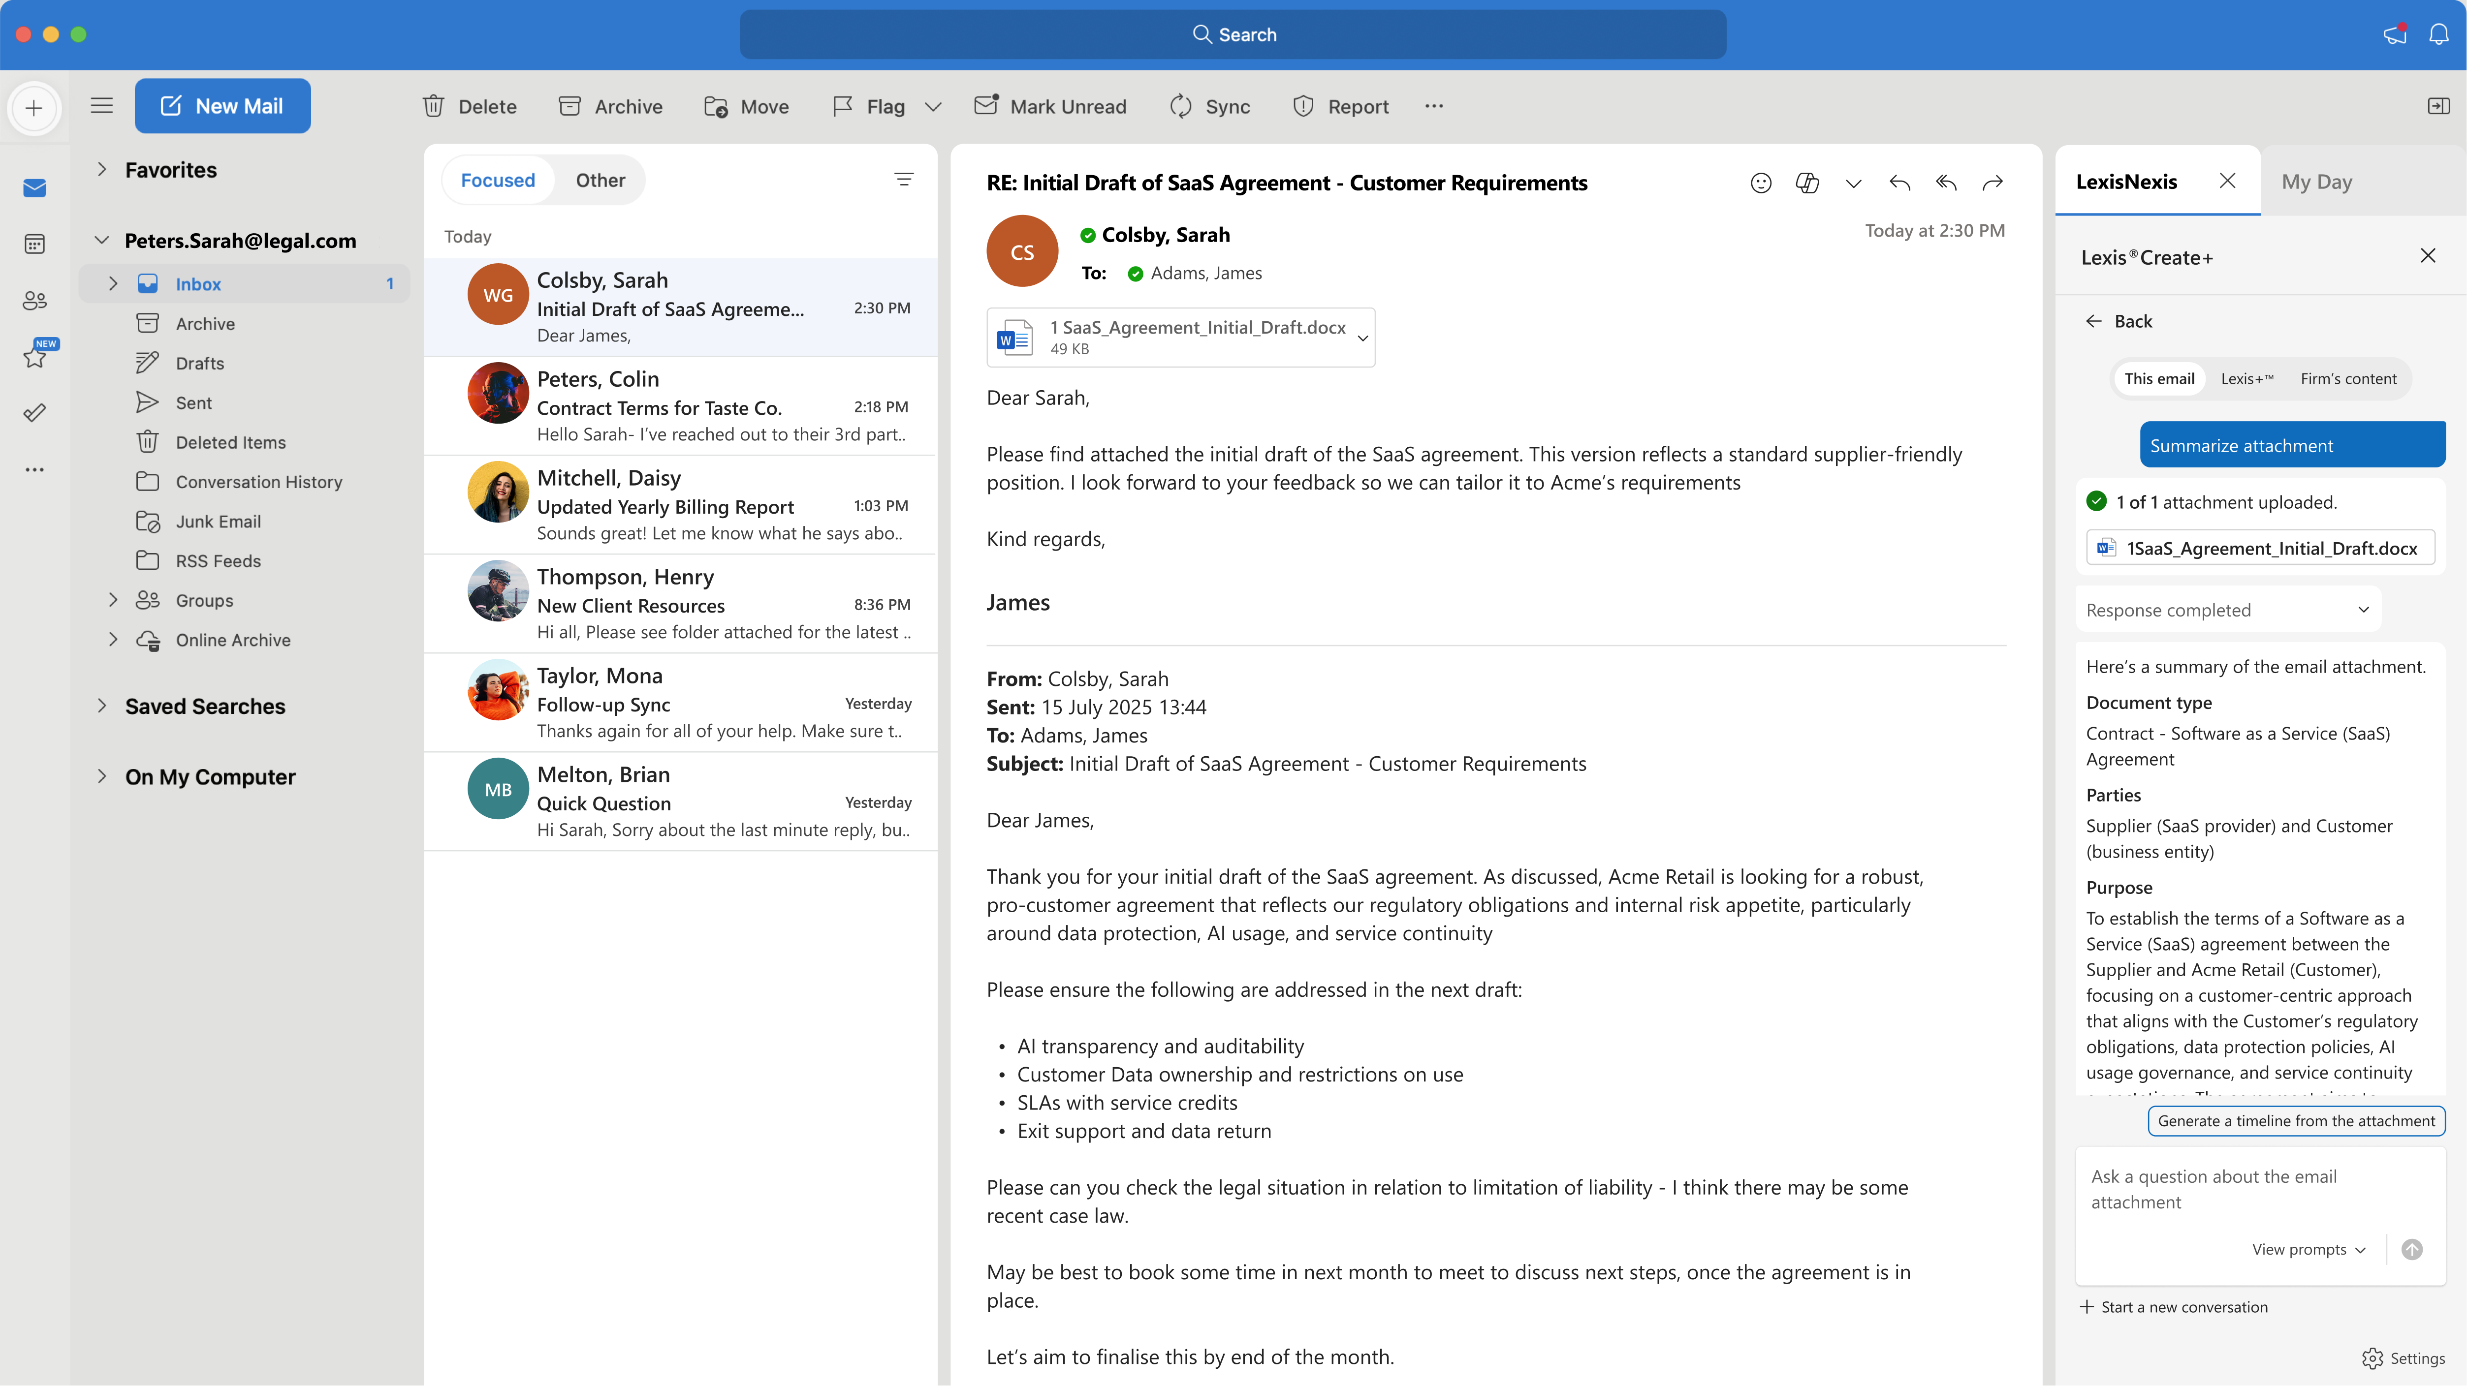Open the Calendar view in sidebar

(x=34, y=244)
